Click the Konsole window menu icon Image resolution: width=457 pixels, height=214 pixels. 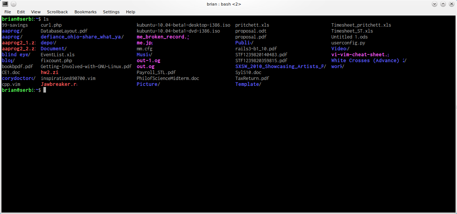5,4
